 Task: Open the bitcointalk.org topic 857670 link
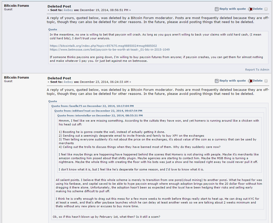103,46
